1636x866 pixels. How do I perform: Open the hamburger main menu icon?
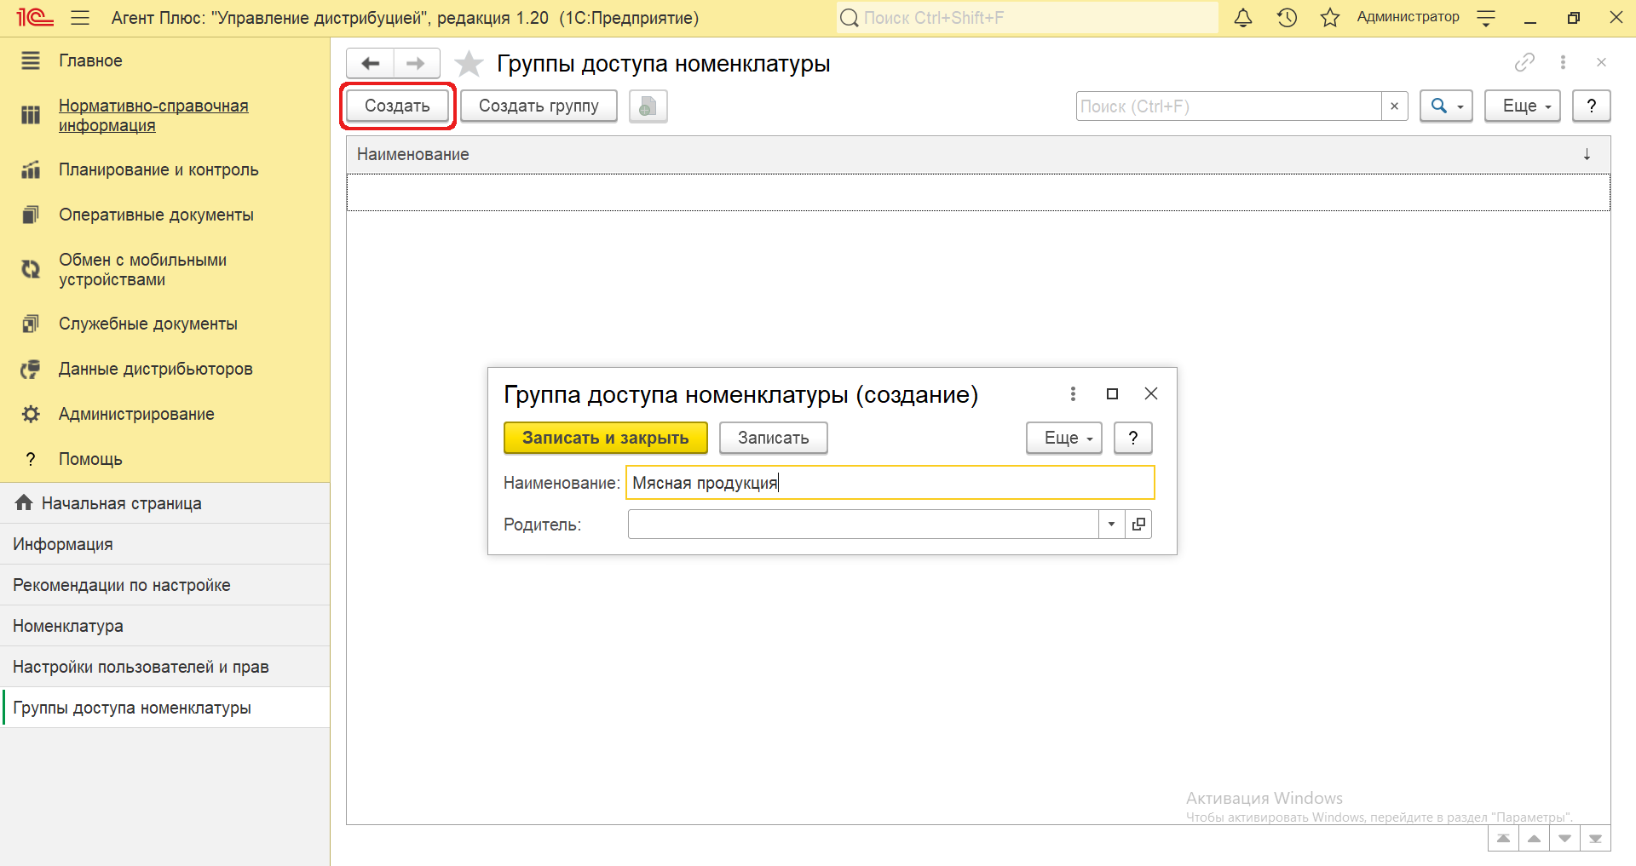tap(80, 18)
